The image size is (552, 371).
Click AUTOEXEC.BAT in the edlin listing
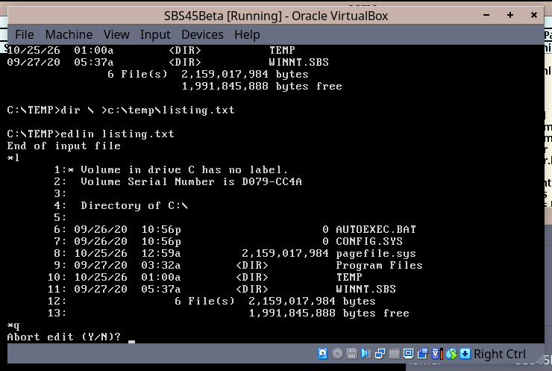(x=376, y=230)
